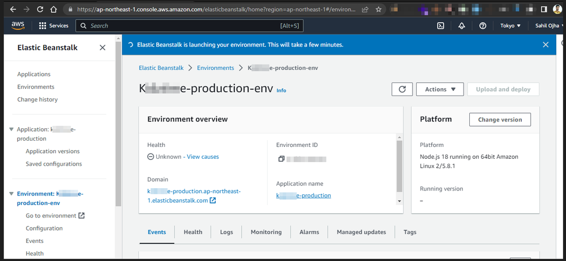Click the Change version button
This screenshot has height=261, width=566.
tap(500, 120)
